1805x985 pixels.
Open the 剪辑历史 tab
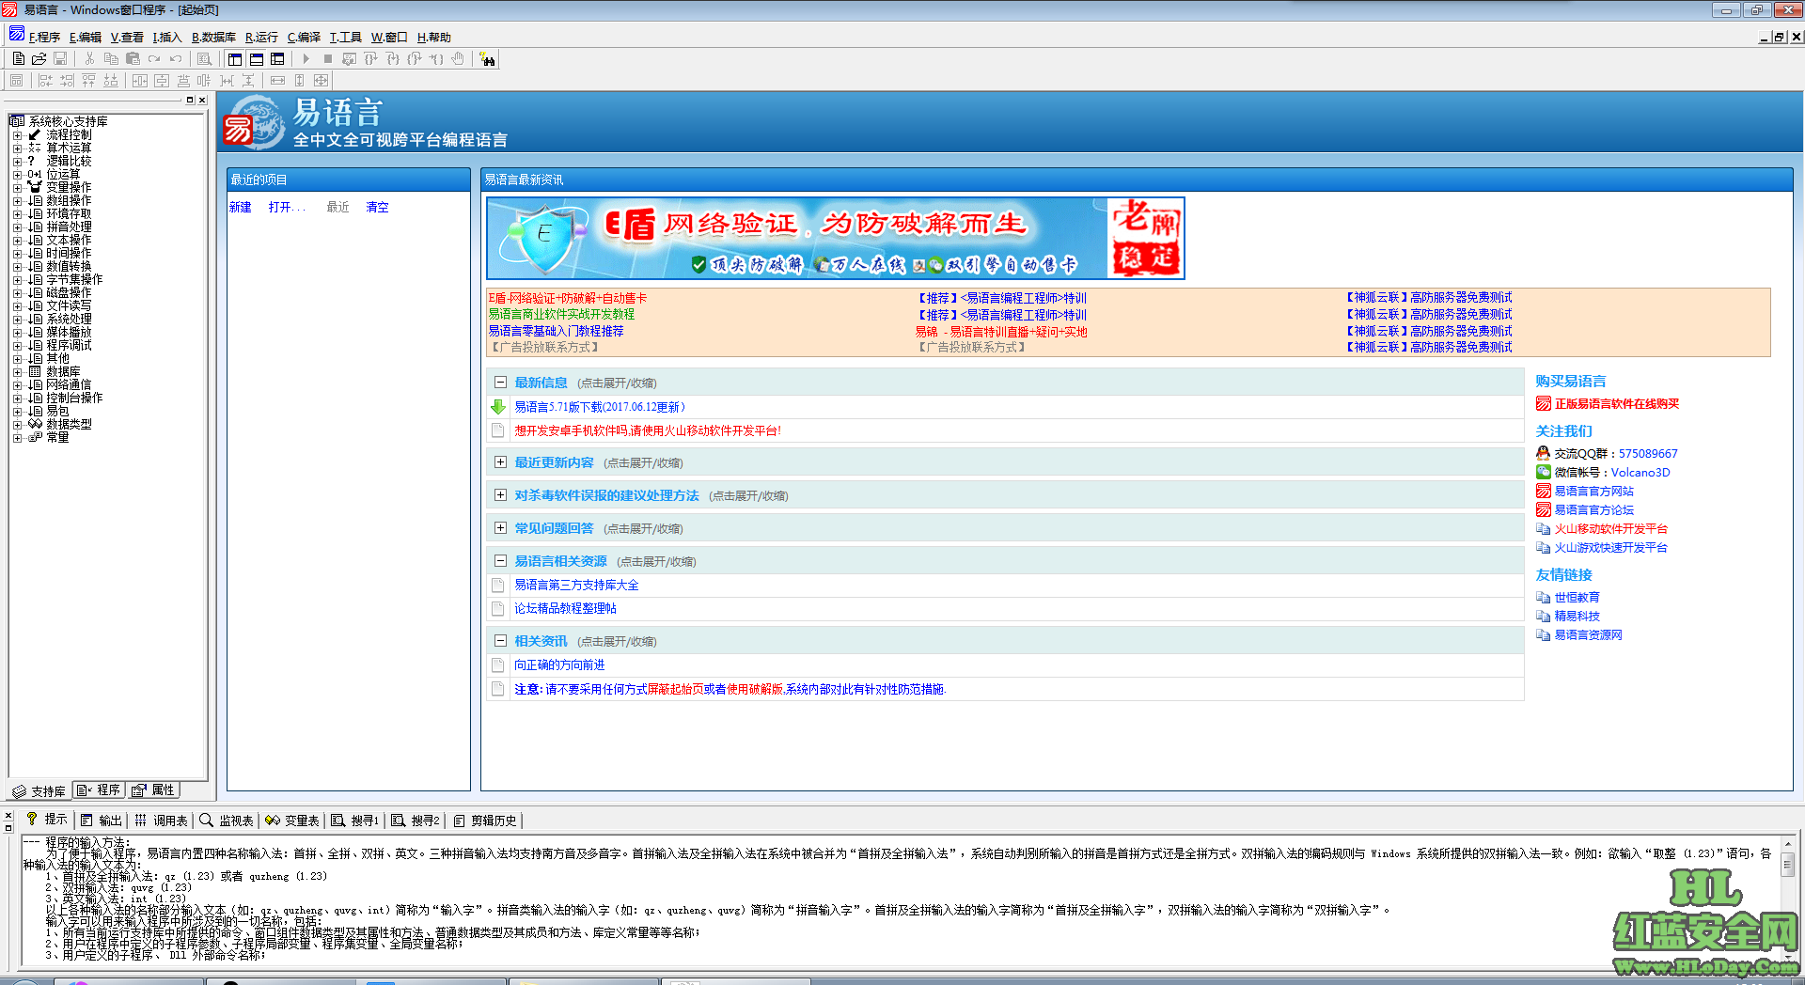pyautogui.click(x=485, y=821)
